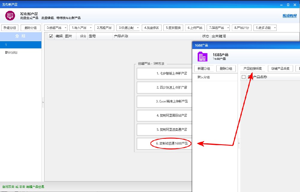Click 新建分组 in the 1688产品 window

[x=204, y=69]
